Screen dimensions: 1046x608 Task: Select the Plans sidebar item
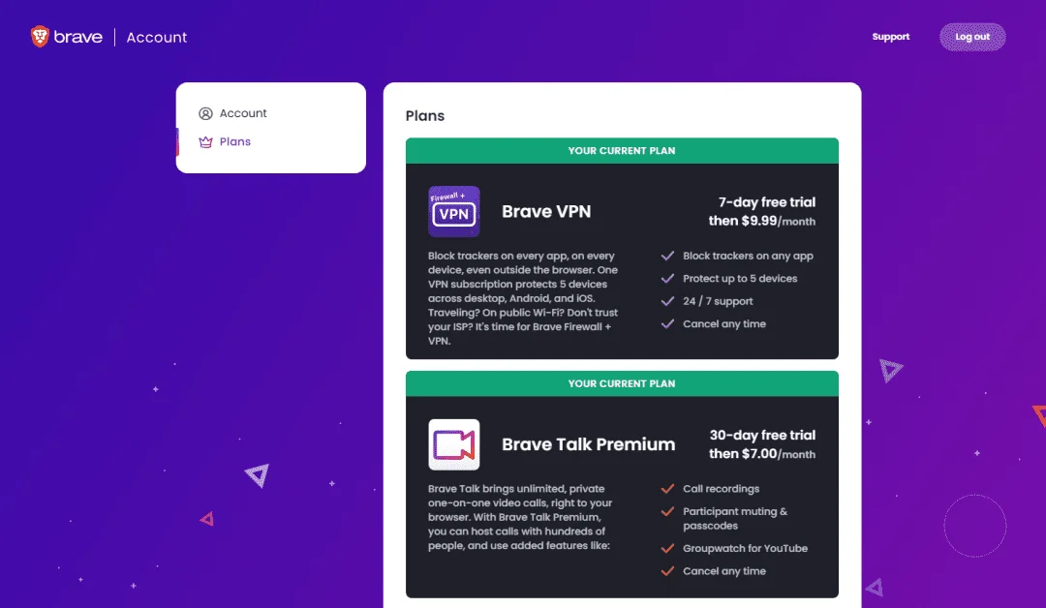[234, 141]
